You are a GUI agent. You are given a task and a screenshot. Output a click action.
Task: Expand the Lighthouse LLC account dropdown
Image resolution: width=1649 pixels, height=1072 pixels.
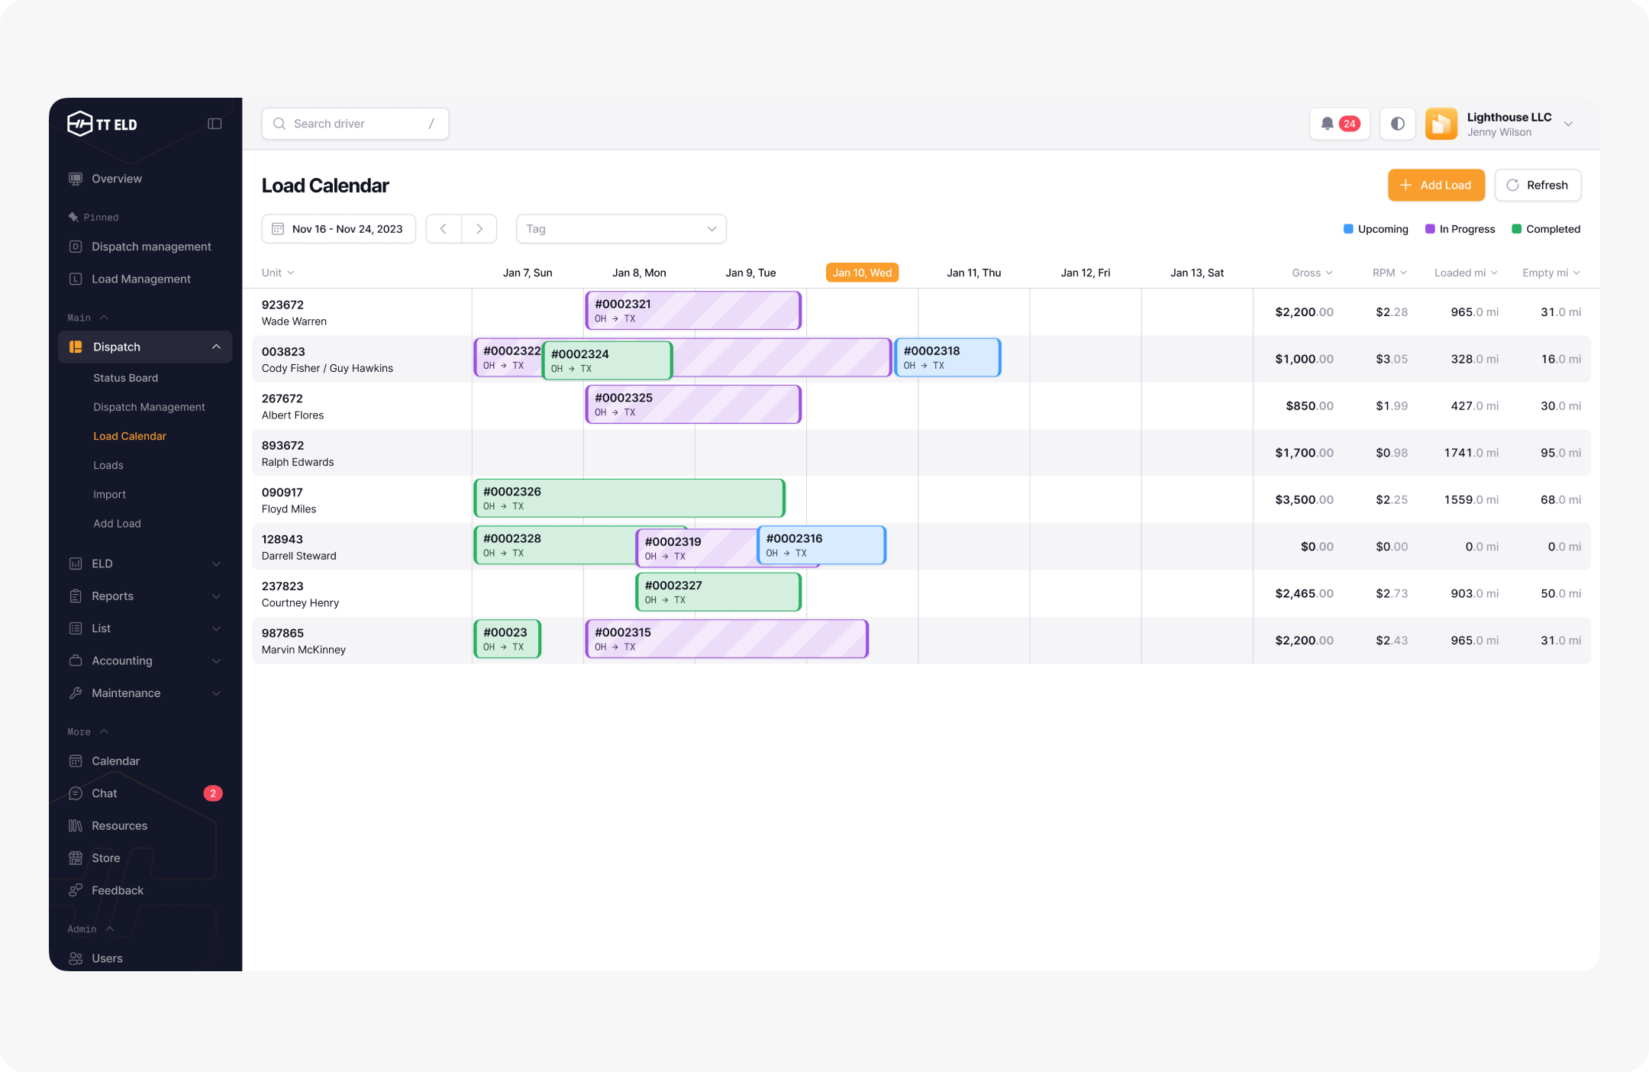[1568, 124]
